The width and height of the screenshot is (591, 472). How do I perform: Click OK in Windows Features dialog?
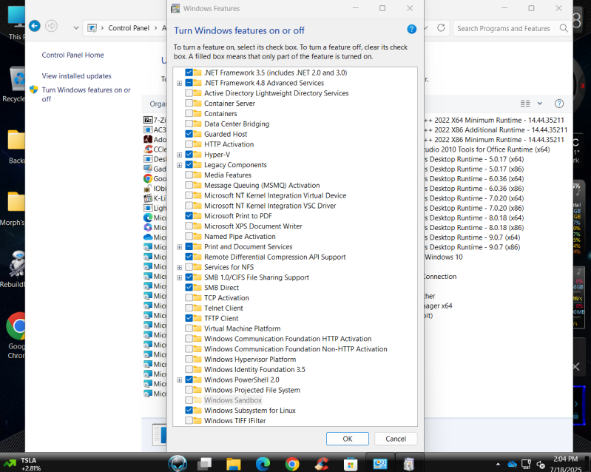(x=348, y=439)
